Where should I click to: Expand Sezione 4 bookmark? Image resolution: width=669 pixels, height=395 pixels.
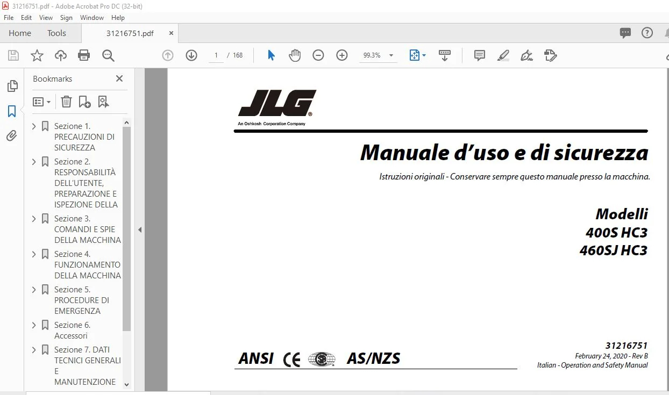click(x=34, y=254)
